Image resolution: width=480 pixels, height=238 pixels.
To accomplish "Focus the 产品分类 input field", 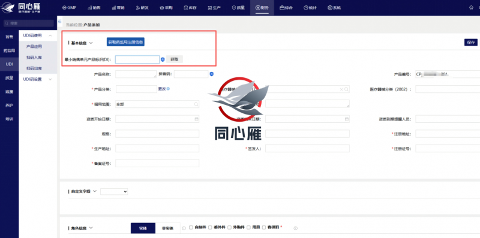I will pos(137,89).
